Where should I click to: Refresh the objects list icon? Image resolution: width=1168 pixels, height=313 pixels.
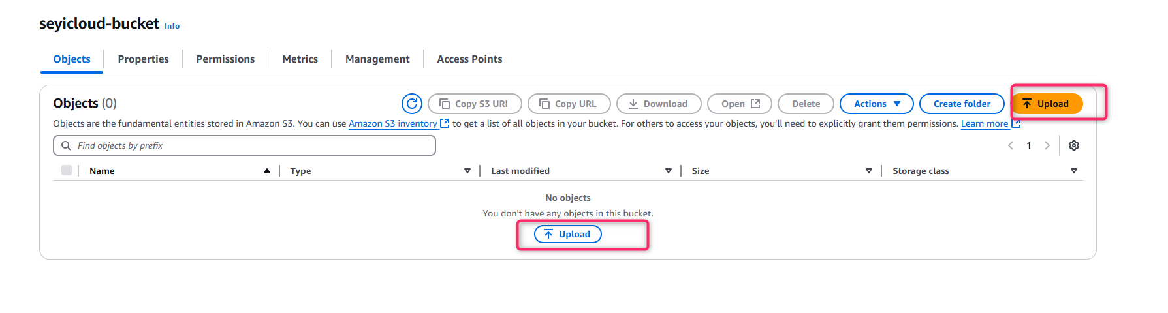[x=412, y=104]
